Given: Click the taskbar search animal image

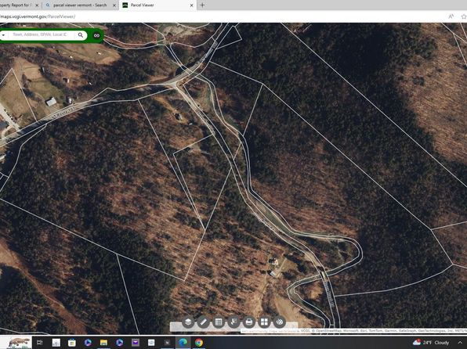Looking at the screenshot, I should (x=19, y=343).
